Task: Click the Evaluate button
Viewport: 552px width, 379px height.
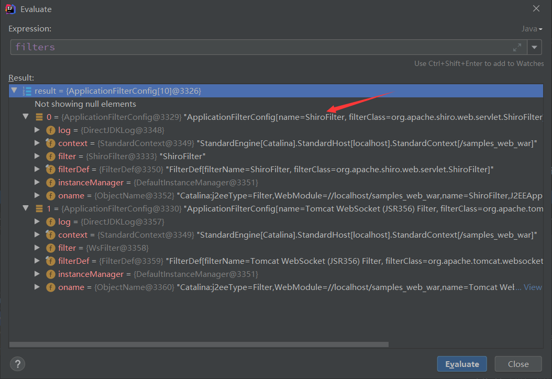Action: click(x=462, y=364)
